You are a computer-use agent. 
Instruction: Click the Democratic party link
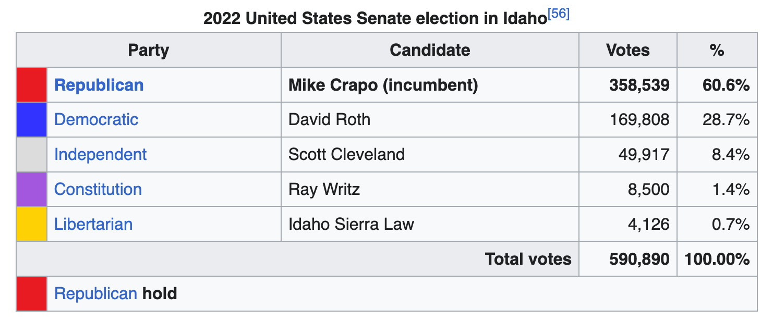click(96, 119)
